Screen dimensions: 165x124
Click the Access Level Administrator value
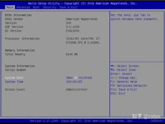pyautogui.click(x=77, y=89)
